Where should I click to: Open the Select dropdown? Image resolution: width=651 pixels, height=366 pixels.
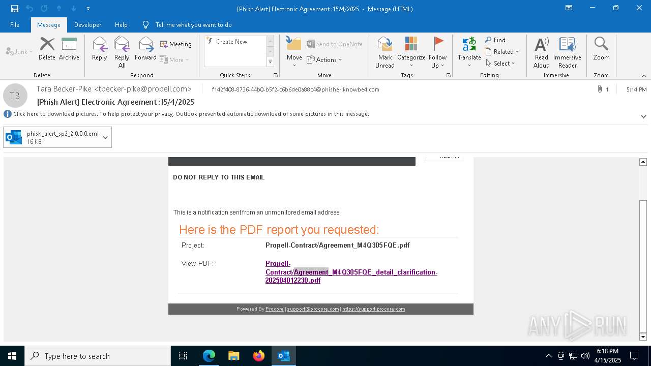(x=500, y=64)
